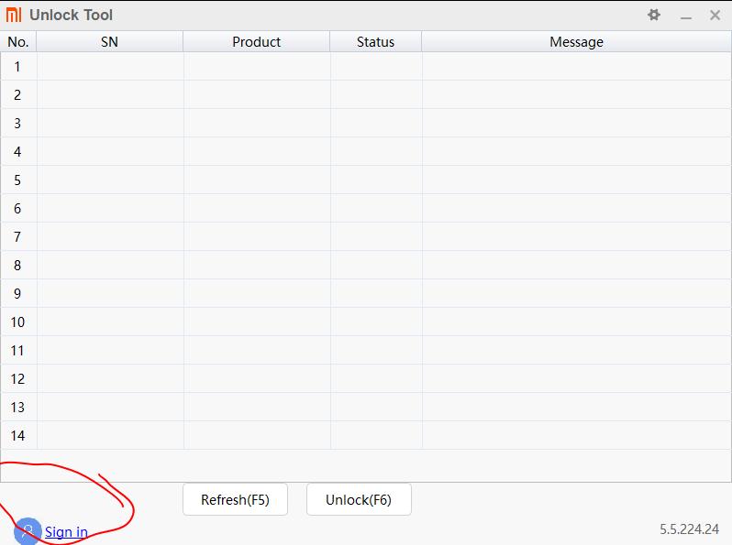Click the Unlock(F6) button
This screenshot has width=732, height=545.
click(359, 499)
